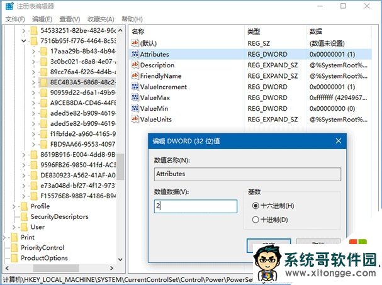The width and height of the screenshot is (382, 285).
Task: Click the ValueMax data value 0xffffffff
Action: click(x=338, y=98)
